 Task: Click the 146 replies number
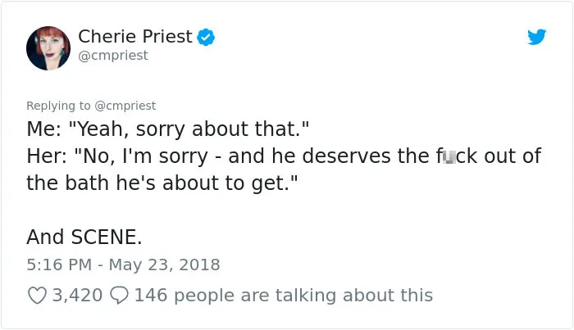coord(151,296)
